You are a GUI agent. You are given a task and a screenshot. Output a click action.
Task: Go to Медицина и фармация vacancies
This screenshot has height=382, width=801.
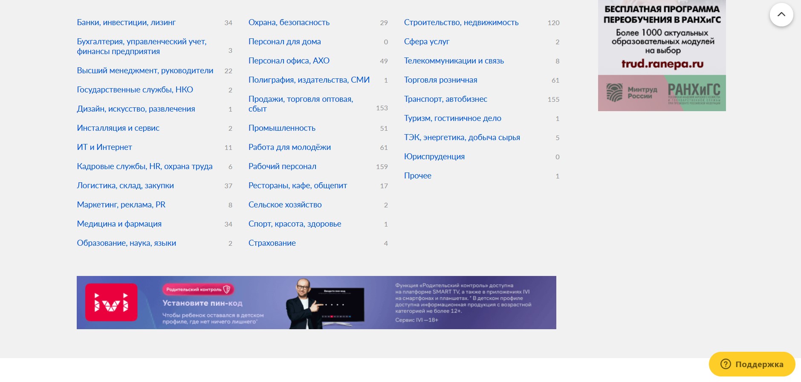(119, 224)
